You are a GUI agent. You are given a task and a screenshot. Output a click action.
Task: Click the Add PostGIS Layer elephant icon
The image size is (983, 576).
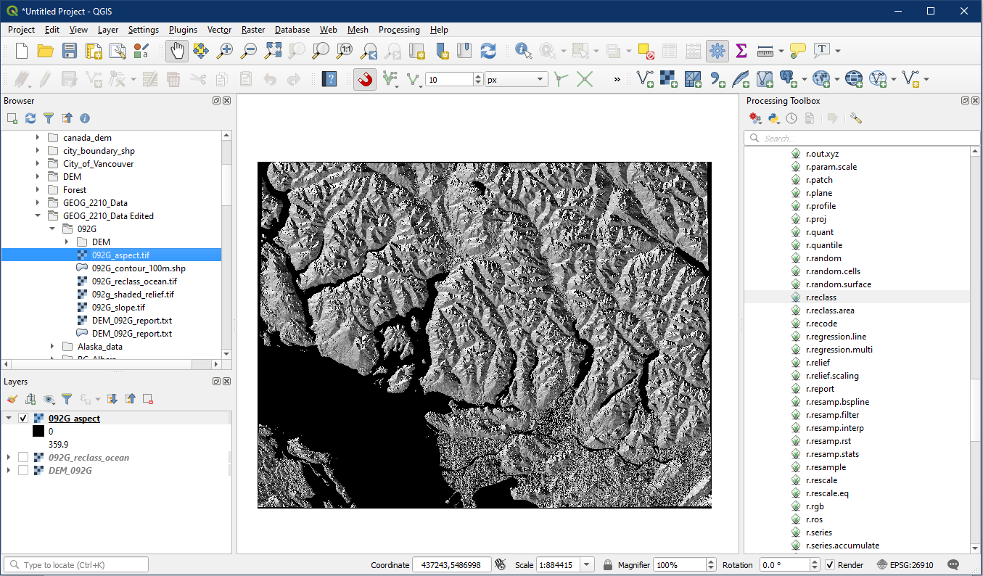789,79
